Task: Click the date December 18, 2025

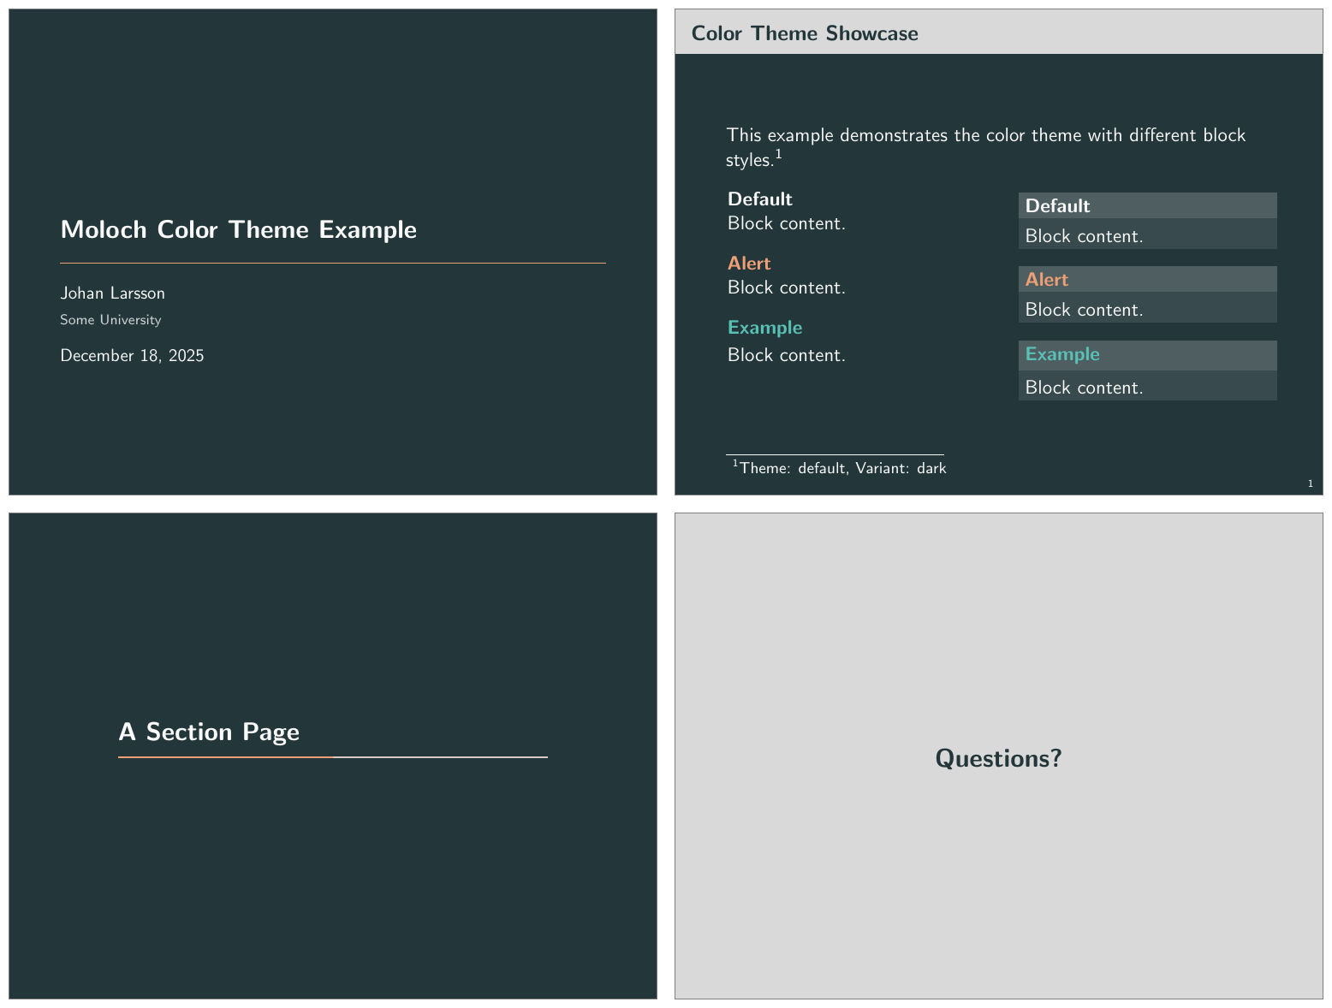Action: point(132,356)
